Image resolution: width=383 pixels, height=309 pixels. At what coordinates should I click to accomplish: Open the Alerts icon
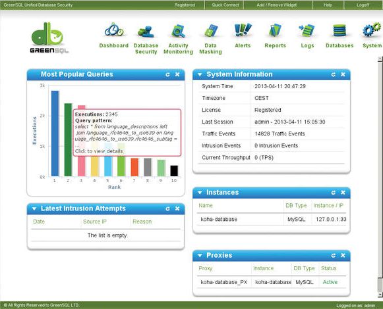click(x=243, y=30)
